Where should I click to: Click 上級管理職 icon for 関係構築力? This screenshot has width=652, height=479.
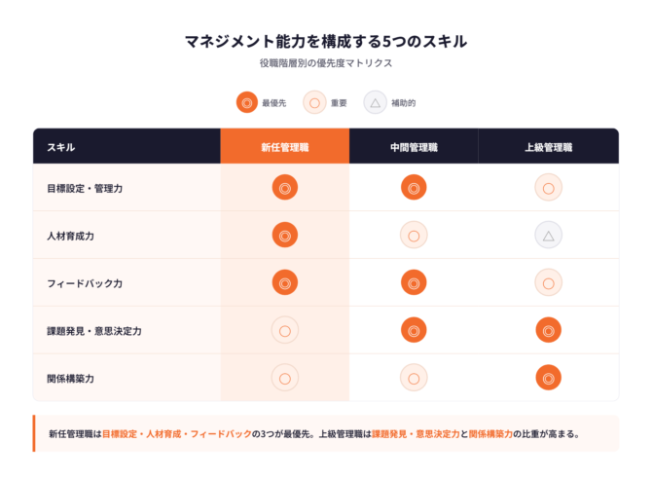tap(548, 378)
